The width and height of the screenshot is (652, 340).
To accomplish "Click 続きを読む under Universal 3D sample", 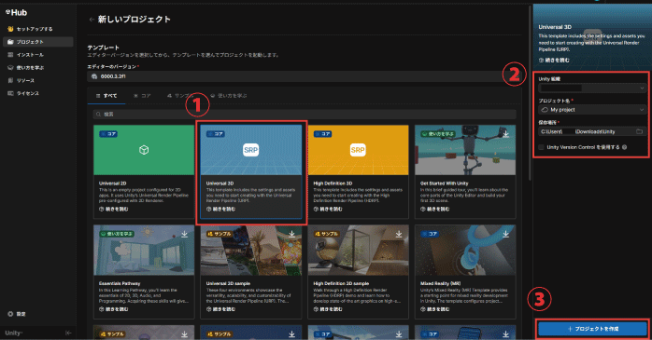I will click(x=220, y=309).
